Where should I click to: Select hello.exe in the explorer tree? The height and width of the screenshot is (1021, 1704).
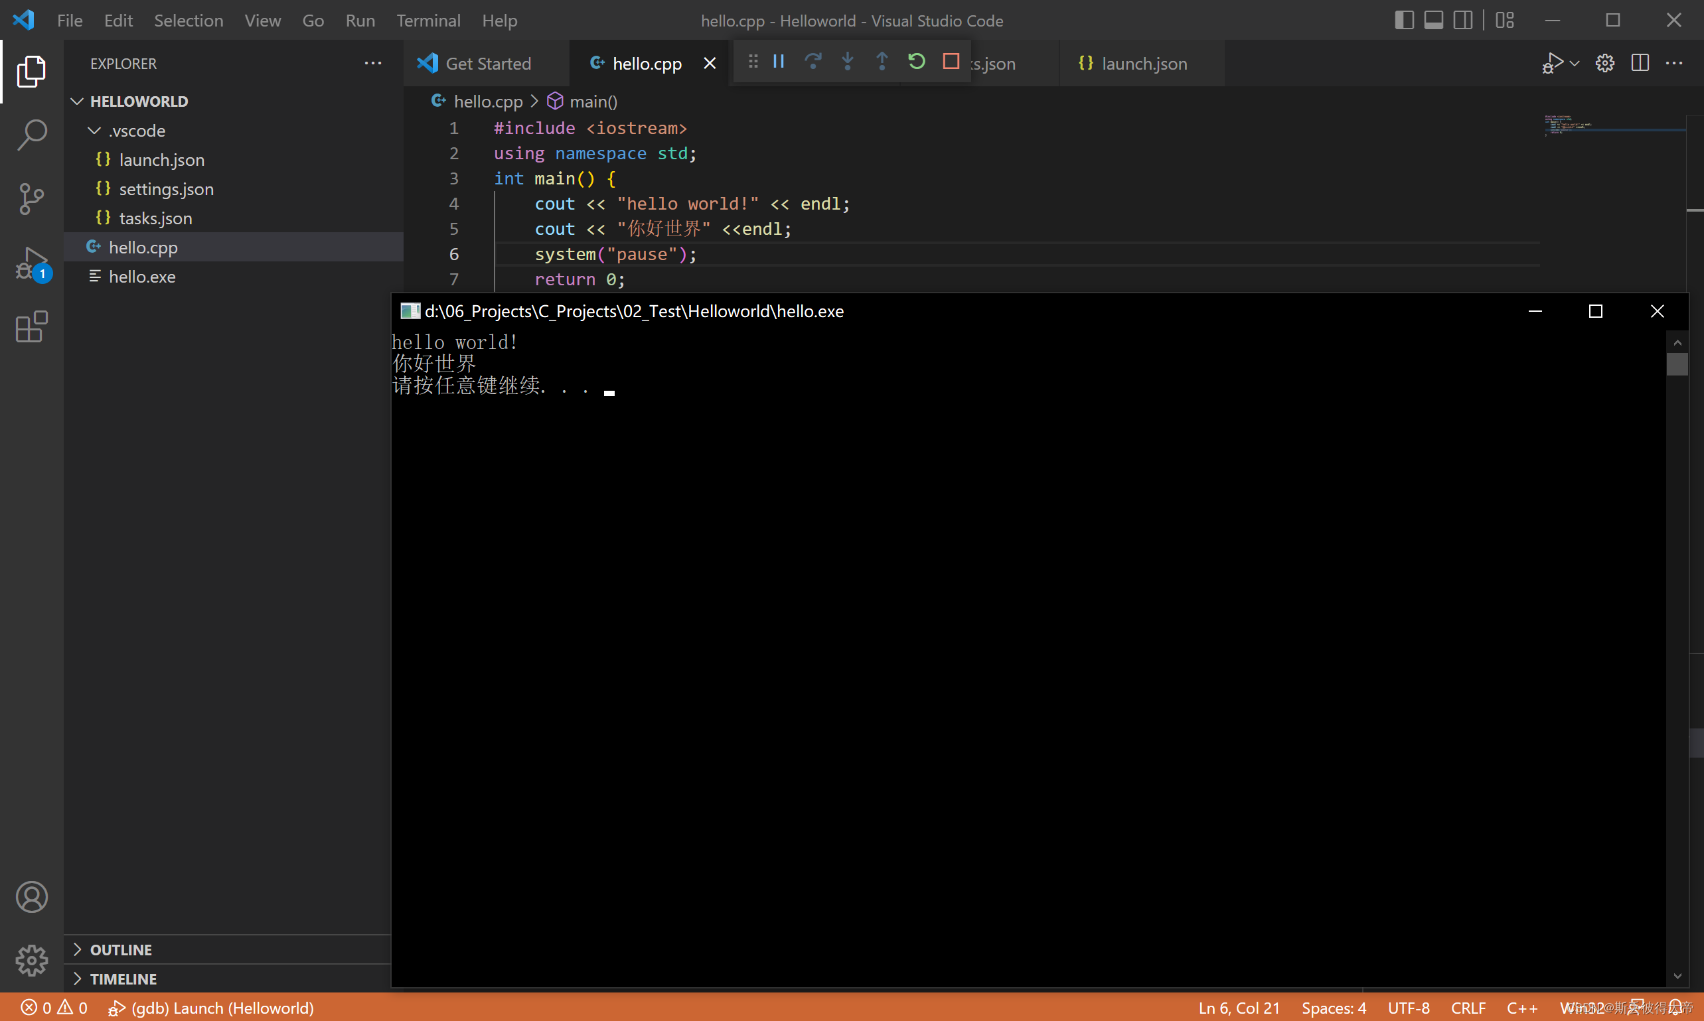(233, 277)
